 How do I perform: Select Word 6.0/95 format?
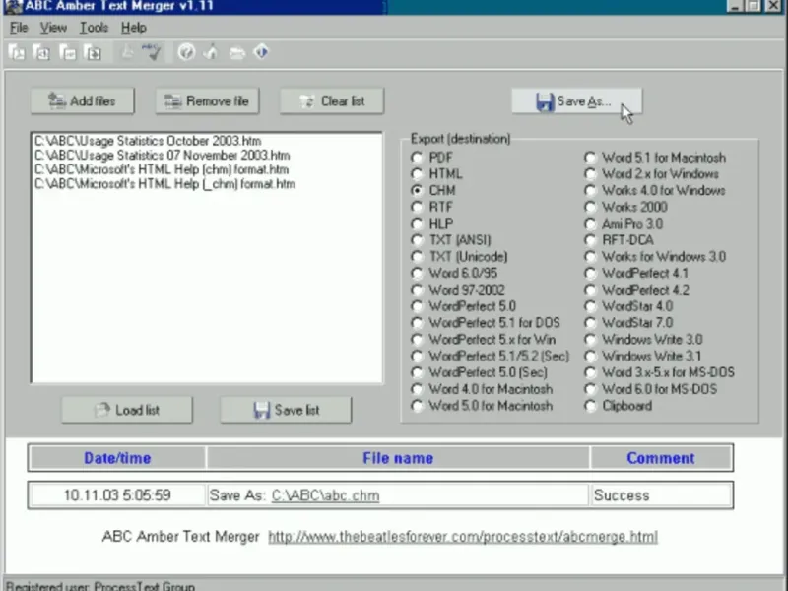click(x=454, y=274)
